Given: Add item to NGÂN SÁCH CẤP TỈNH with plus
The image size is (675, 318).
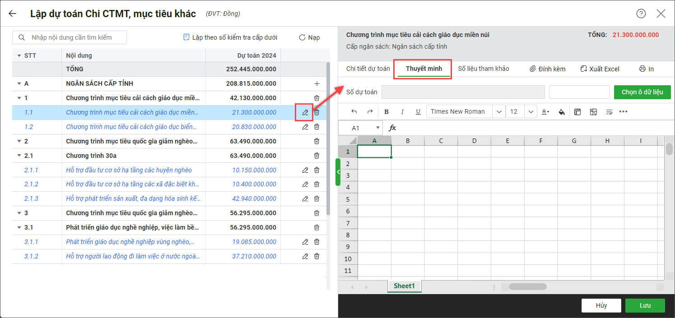Looking at the screenshot, I should [x=317, y=83].
